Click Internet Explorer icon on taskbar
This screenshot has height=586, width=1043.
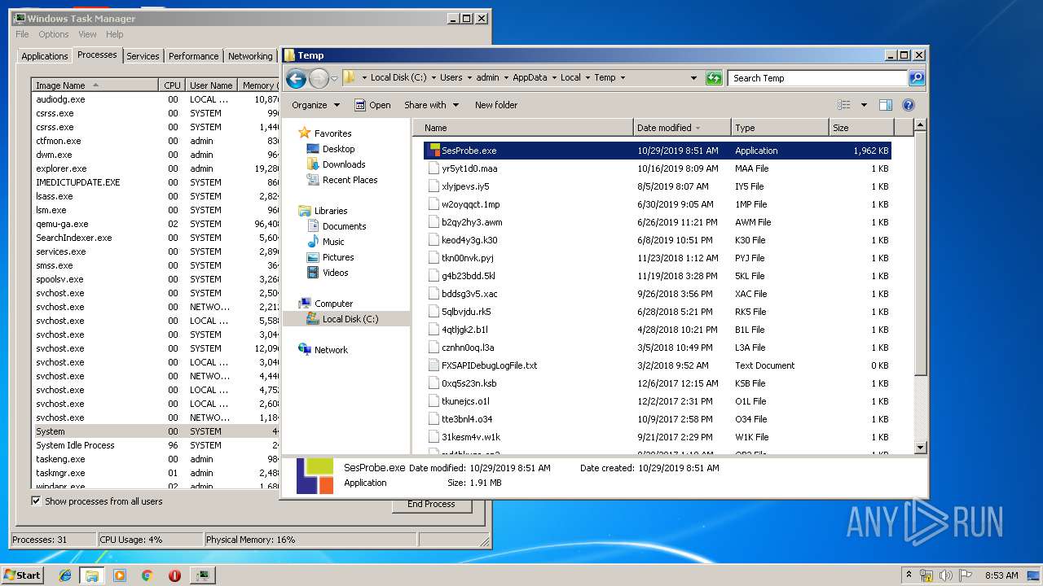(x=65, y=575)
